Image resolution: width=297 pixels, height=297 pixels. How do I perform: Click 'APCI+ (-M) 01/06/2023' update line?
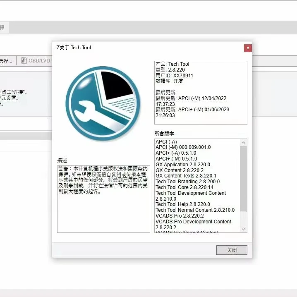pos(192,110)
